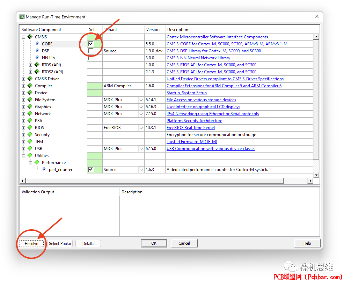Enable the NN Lib component checkbox
344x282 pixels.
click(x=90, y=58)
